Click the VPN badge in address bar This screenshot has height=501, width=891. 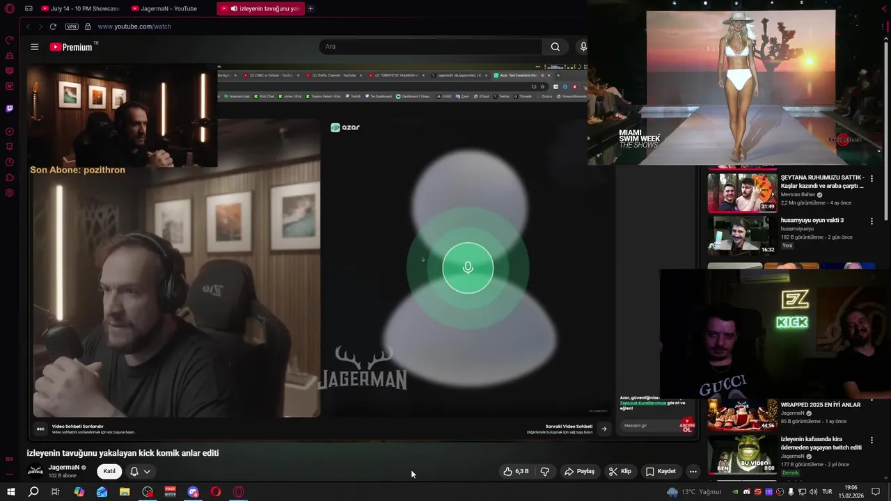click(x=72, y=26)
